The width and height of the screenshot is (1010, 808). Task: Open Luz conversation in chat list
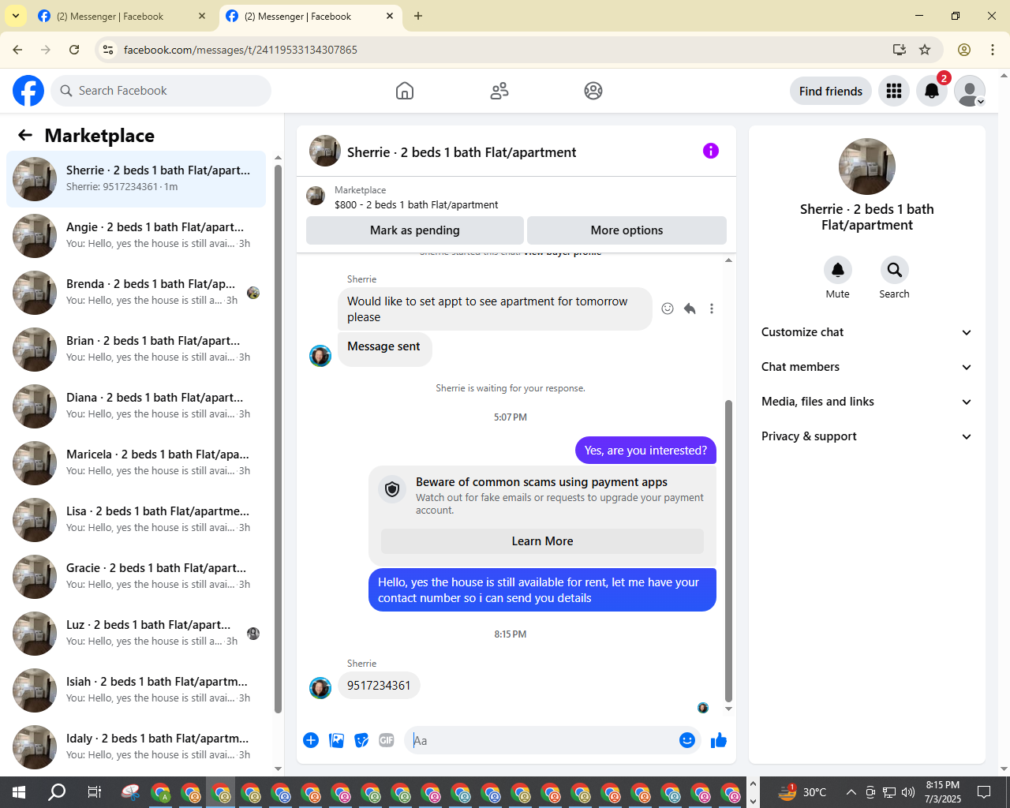point(136,634)
